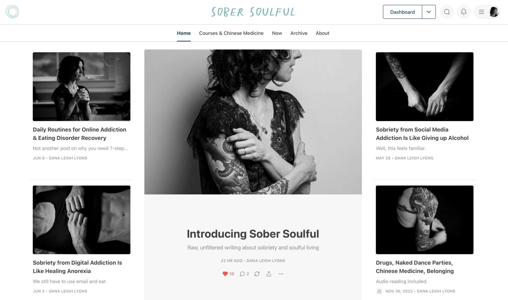
Task: Open notifications bell icon
Action: coord(464,12)
